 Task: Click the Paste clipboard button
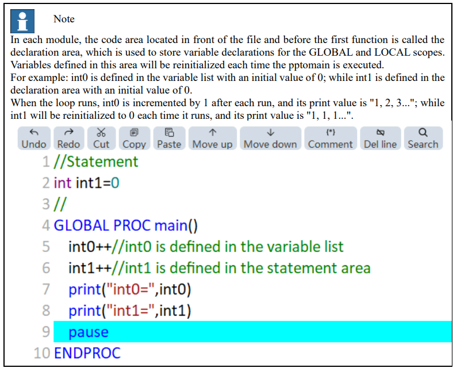coord(169,138)
